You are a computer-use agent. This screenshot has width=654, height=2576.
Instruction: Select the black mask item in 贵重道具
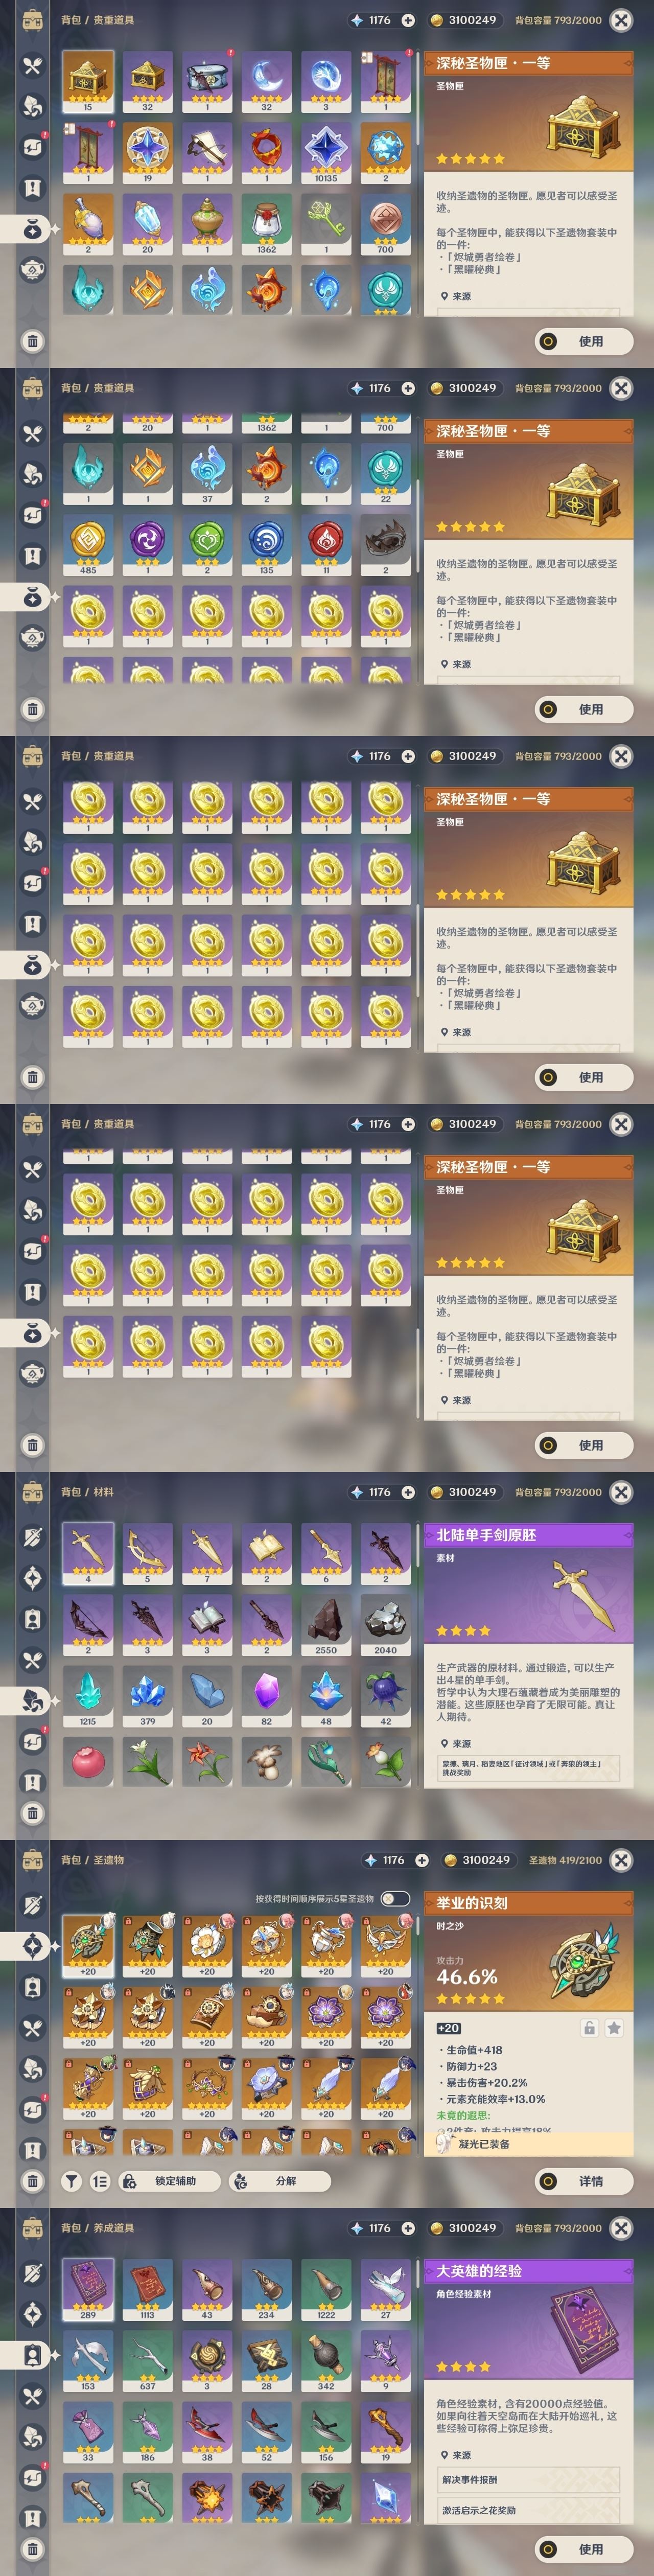pyautogui.click(x=385, y=544)
